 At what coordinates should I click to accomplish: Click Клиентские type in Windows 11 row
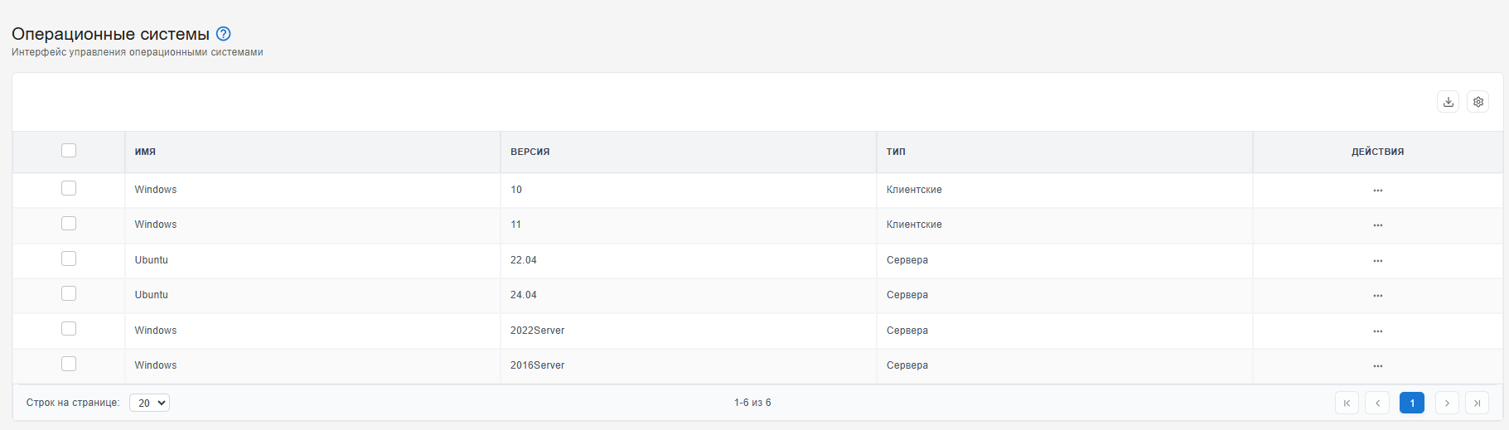coord(914,225)
